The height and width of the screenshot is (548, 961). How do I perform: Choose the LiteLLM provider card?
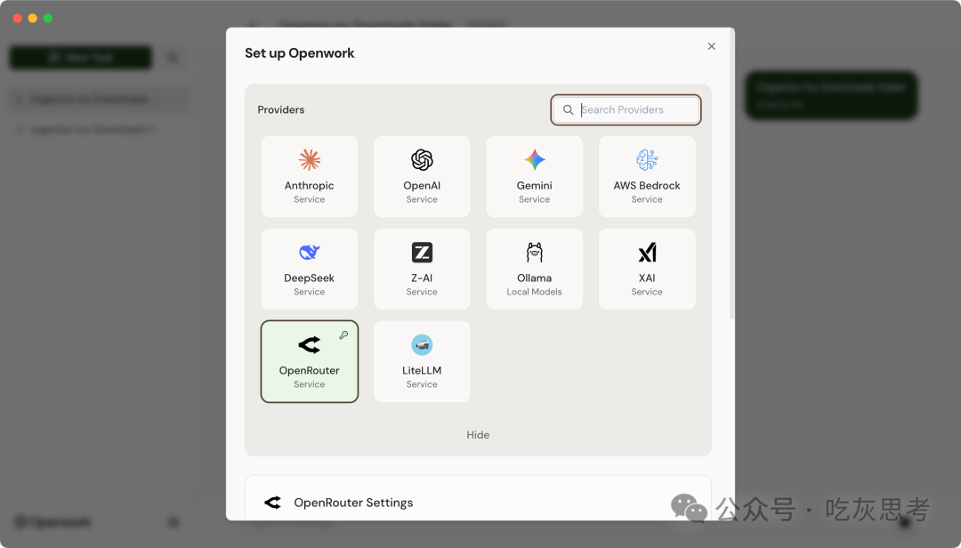[x=422, y=362]
